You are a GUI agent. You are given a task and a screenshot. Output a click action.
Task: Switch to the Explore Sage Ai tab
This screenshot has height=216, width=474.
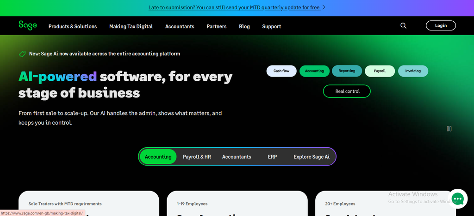(x=312, y=156)
